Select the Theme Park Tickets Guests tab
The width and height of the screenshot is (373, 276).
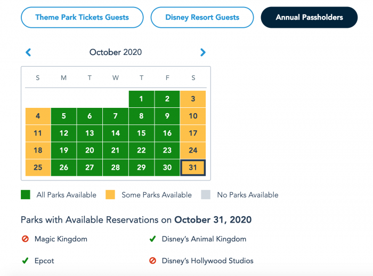(82, 18)
